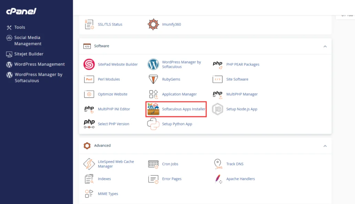The image size is (355, 204).
Task: Click the Site Software icon
Action: [217, 79]
